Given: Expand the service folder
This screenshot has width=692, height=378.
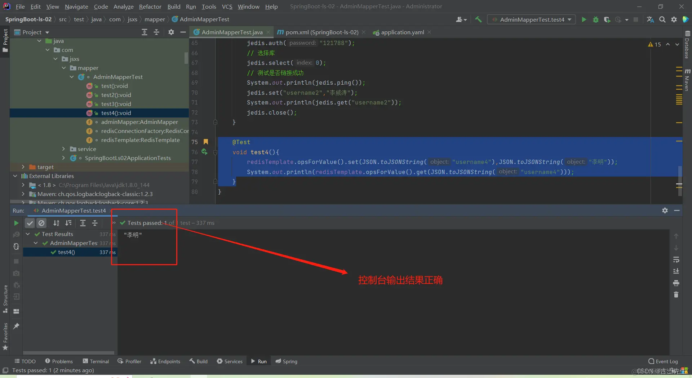Looking at the screenshot, I should (64, 149).
